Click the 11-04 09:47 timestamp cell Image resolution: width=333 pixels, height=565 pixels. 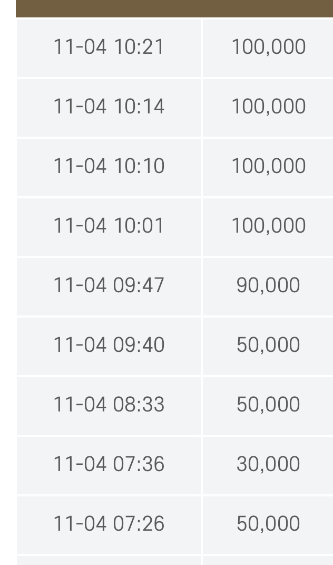(109, 285)
